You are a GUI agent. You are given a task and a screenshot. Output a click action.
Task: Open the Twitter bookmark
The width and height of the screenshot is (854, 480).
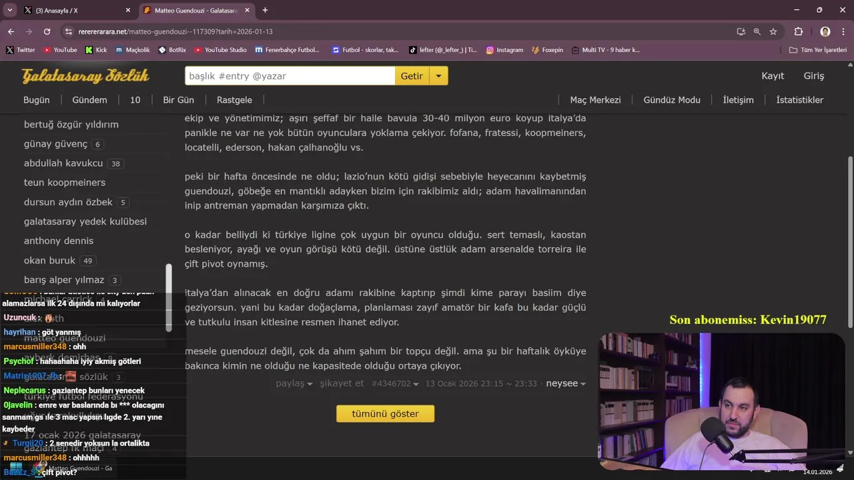(x=21, y=50)
